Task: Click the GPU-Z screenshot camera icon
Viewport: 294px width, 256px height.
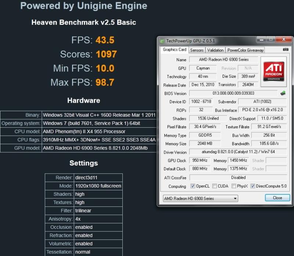Action: click(286, 50)
